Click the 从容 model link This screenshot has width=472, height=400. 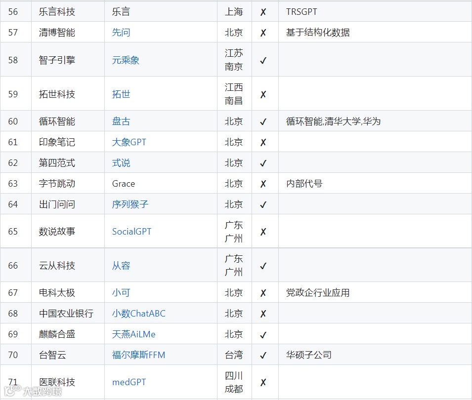click(121, 266)
